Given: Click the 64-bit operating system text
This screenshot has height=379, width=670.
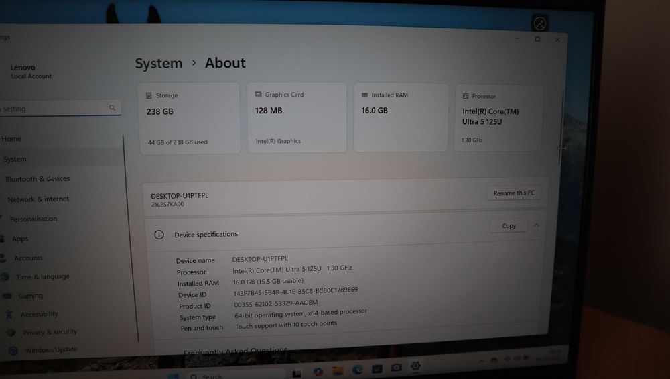Looking at the screenshot, I should [x=301, y=313].
